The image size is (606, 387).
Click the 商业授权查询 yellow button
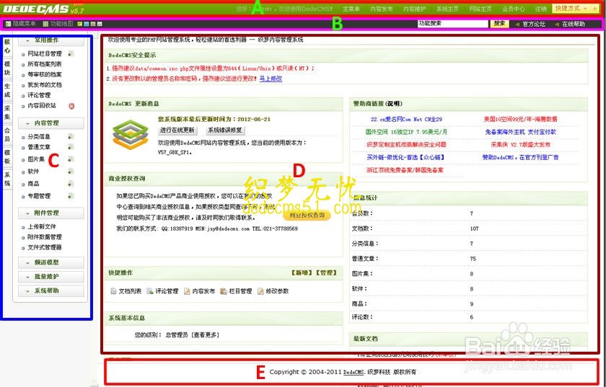click(307, 215)
